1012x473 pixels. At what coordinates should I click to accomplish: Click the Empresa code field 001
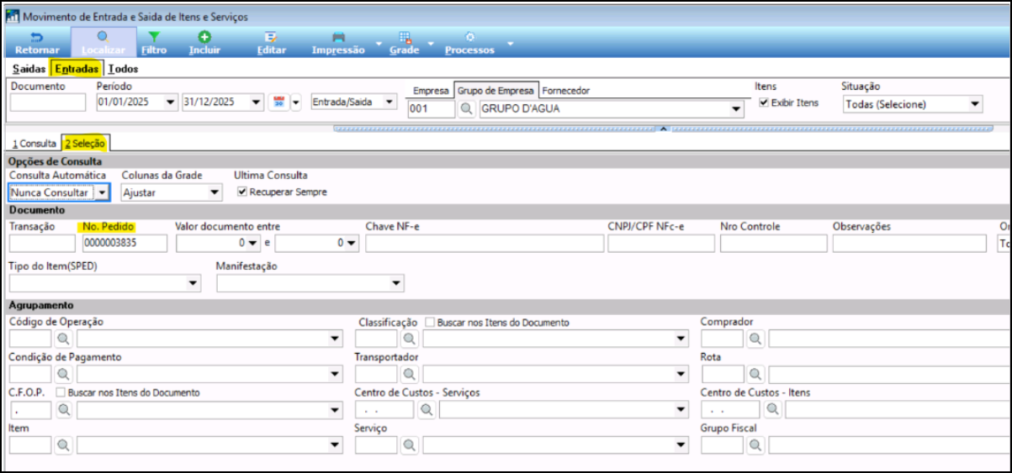(432, 109)
